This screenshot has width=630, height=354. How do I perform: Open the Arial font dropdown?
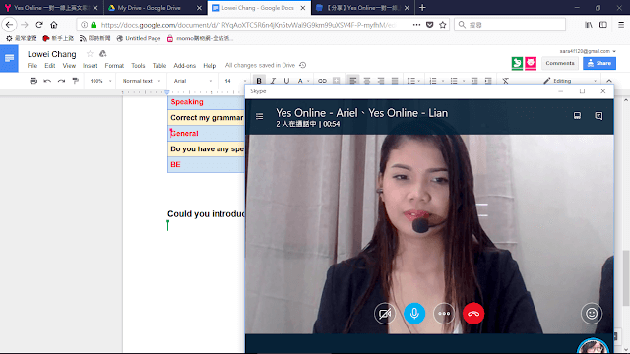(193, 81)
